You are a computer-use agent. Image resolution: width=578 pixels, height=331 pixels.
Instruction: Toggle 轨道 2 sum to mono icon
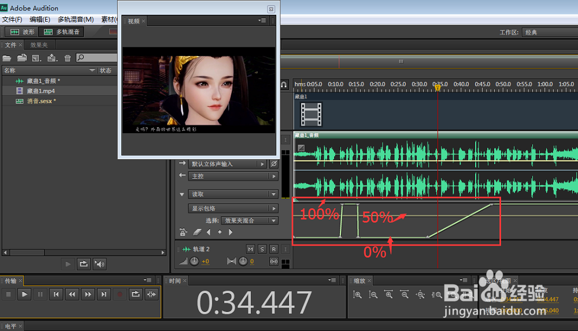tap(274, 261)
